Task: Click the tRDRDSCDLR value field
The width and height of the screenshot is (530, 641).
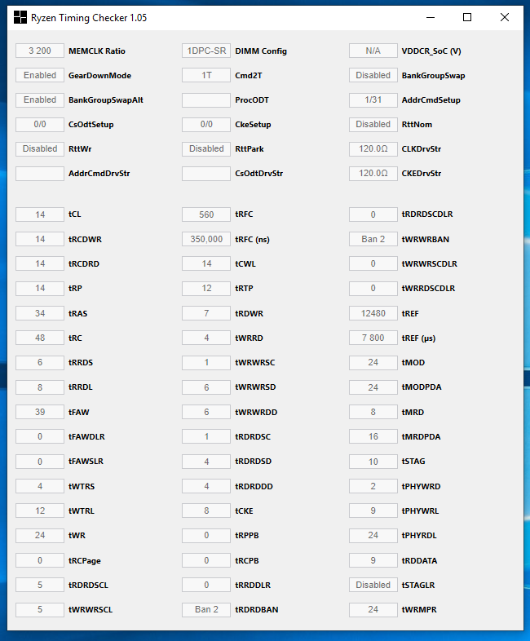Action: click(x=373, y=214)
